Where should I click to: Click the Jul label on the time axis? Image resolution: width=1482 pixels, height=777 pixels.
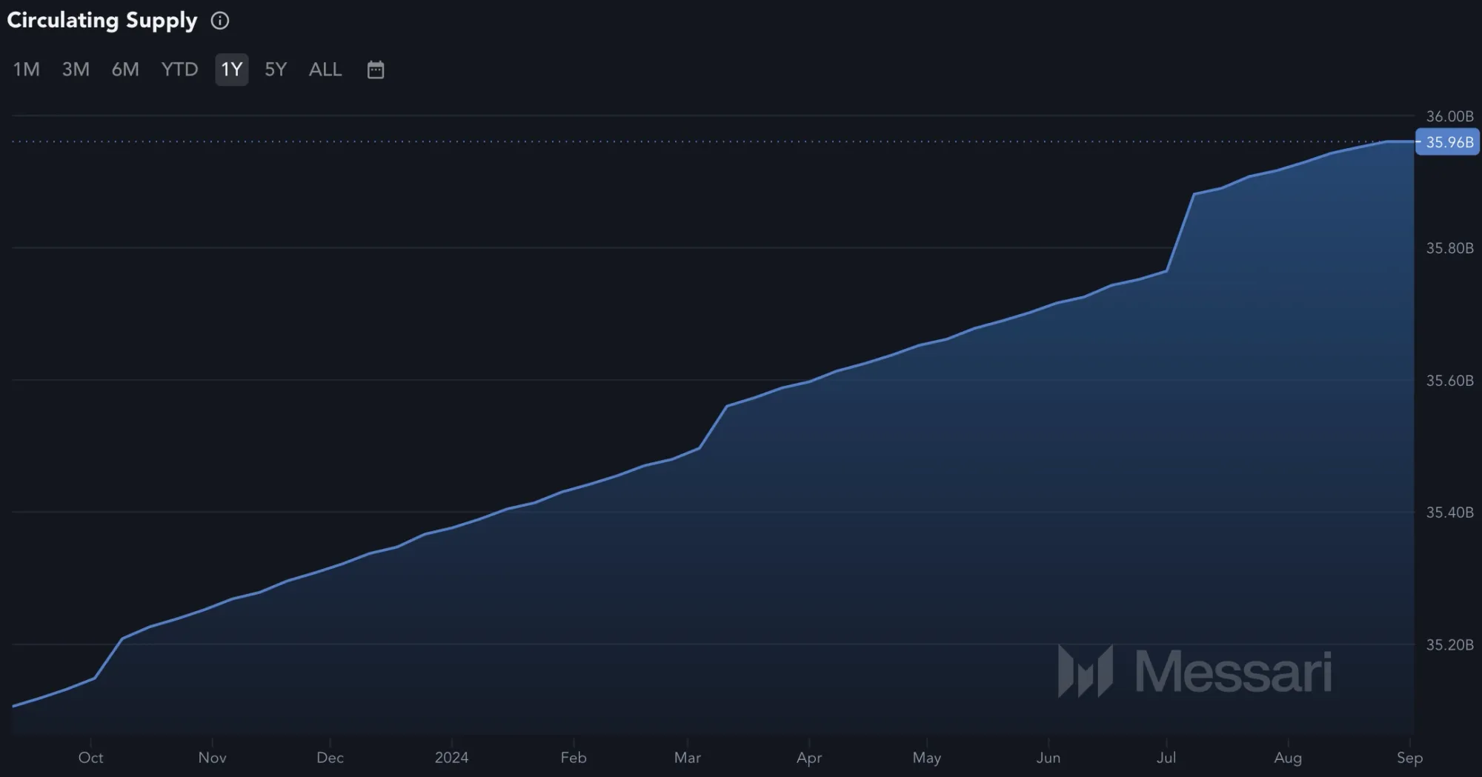[1166, 758]
